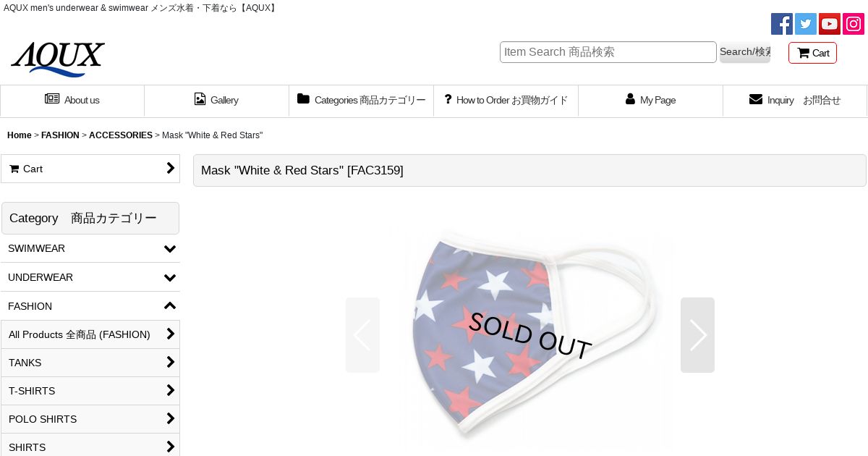Open POLO SHIRTS subcategory

(x=90, y=419)
